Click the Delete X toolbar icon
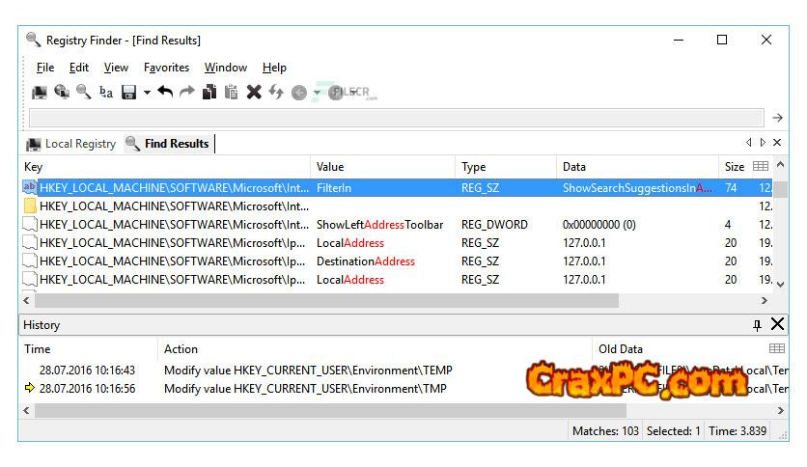This screenshot has height=467, width=807. (x=254, y=93)
